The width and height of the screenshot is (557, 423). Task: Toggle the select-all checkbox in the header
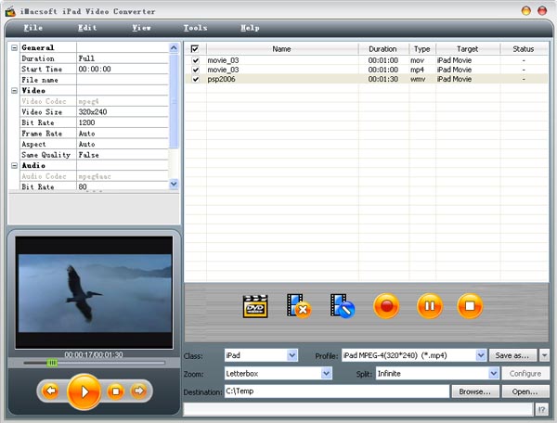195,48
